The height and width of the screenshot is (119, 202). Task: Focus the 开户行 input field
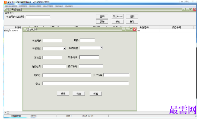coord(67,75)
